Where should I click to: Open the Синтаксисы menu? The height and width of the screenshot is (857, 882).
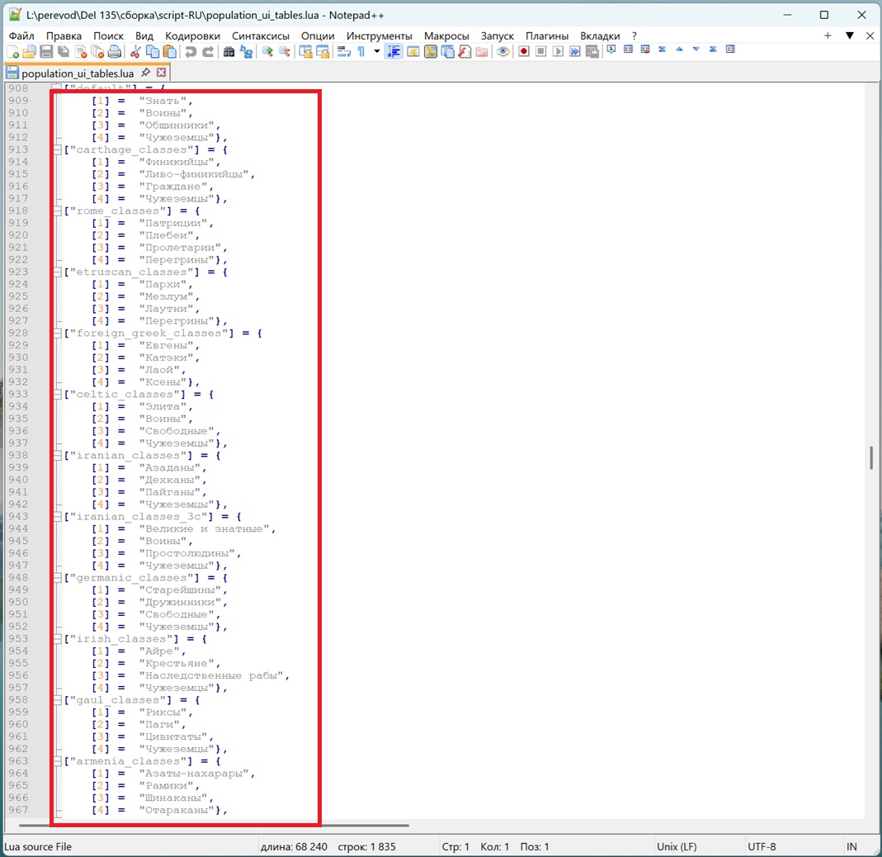click(261, 36)
